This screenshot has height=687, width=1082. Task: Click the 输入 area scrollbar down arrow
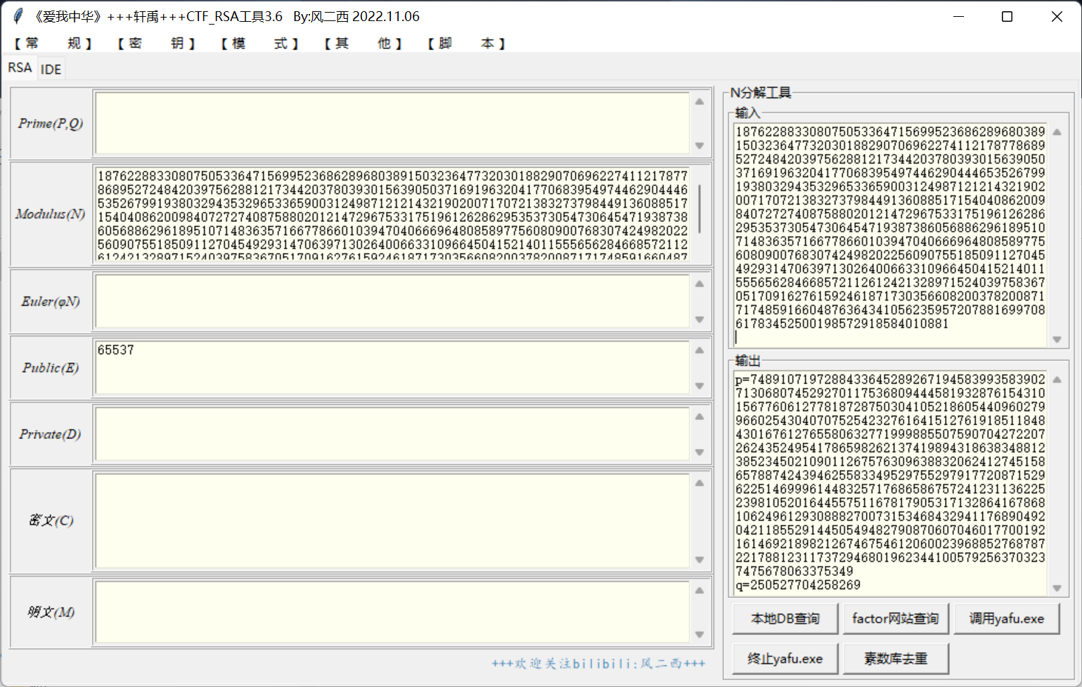point(1057,339)
